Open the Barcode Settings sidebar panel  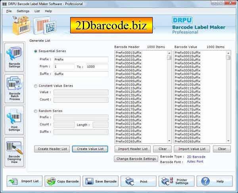pos(14,57)
